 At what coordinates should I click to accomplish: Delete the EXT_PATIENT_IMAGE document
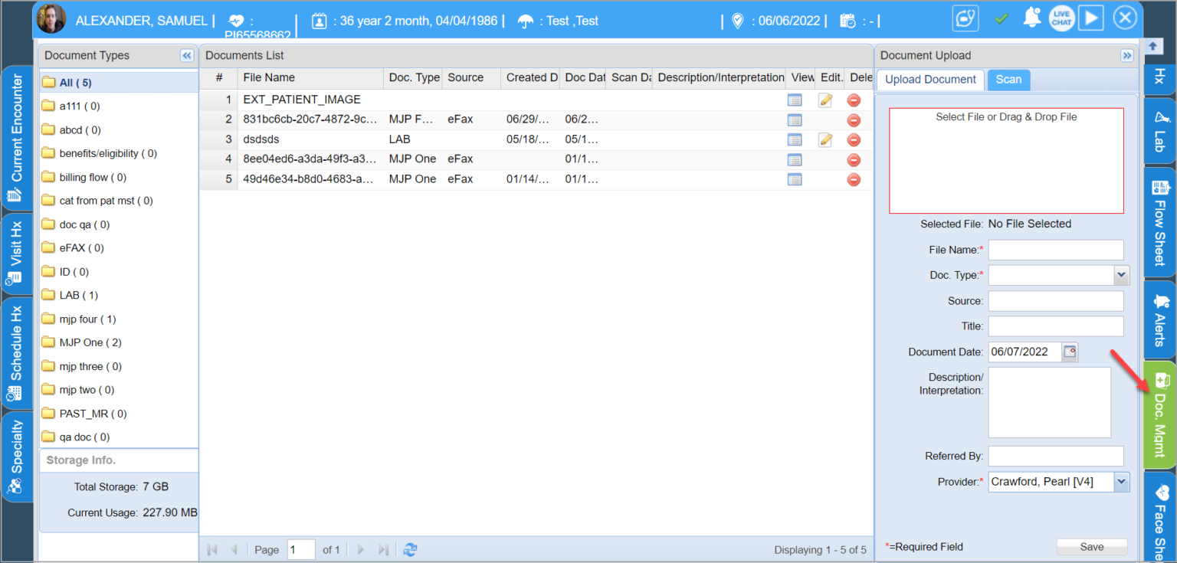coord(854,100)
